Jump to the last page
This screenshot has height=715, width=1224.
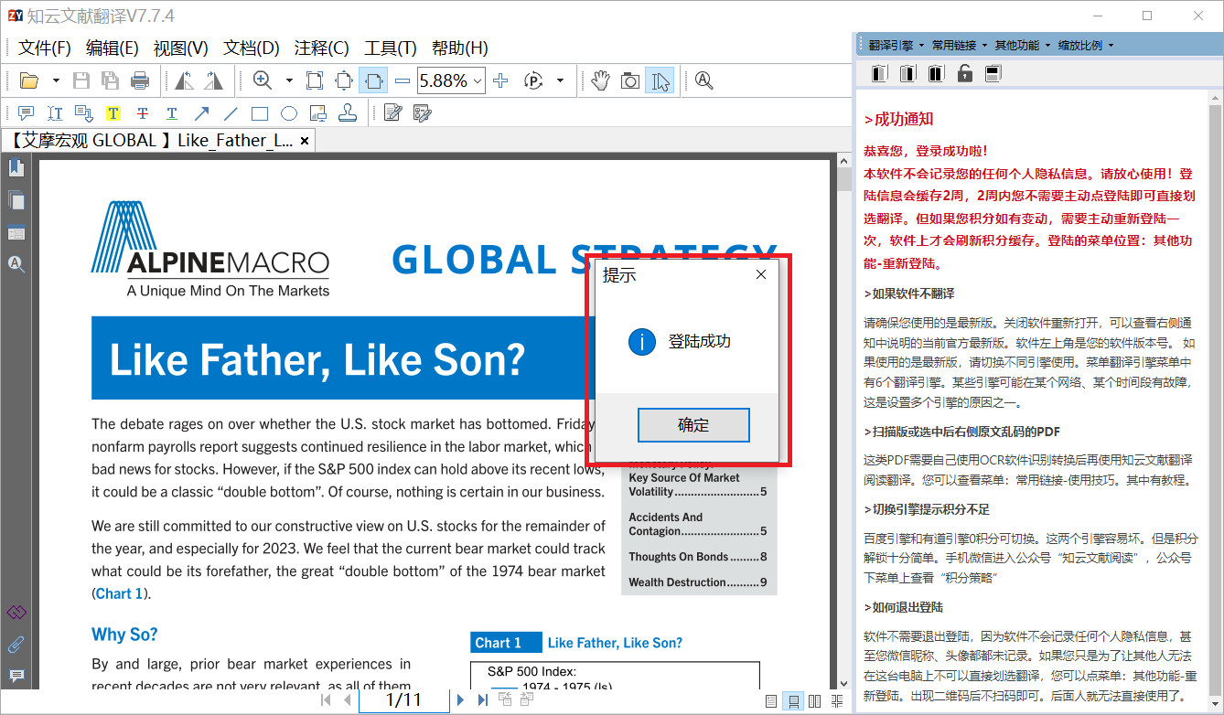tap(481, 700)
